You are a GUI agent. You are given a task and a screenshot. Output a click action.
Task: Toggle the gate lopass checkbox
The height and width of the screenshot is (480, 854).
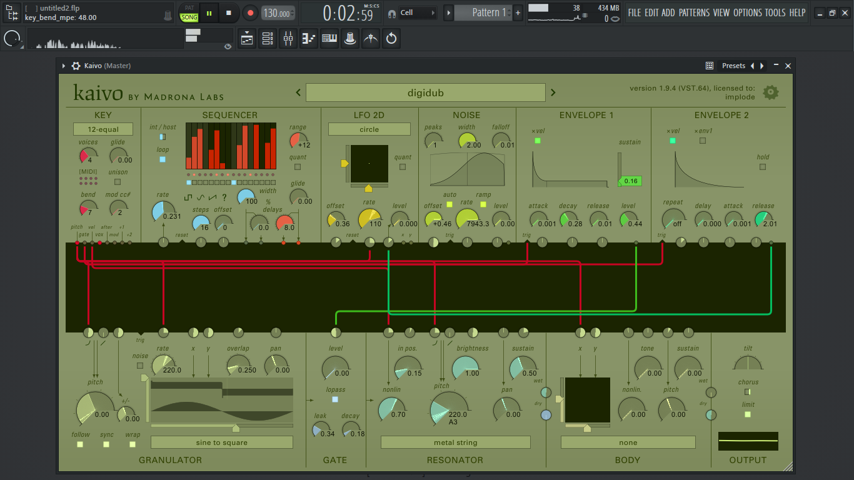coord(335,399)
